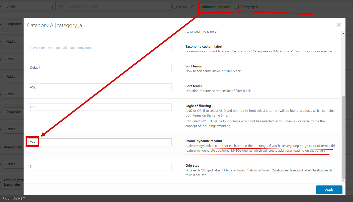Open the Logic of filtering OR dropdown
The width and height of the screenshot is (353, 202).
[100, 107]
